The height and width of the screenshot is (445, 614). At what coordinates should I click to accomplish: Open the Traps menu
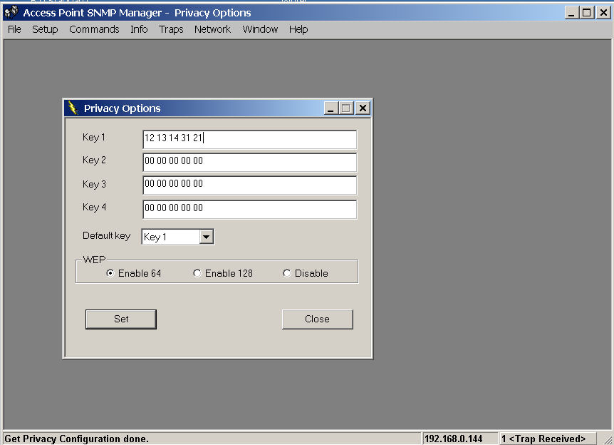point(171,29)
